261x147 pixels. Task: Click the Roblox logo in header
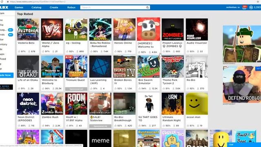[x=4, y=7]
